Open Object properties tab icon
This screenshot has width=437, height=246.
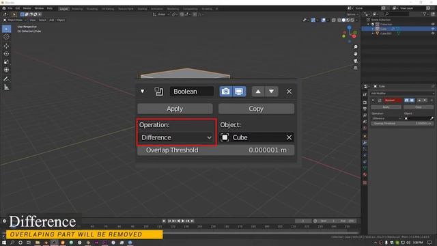point(365,137)
